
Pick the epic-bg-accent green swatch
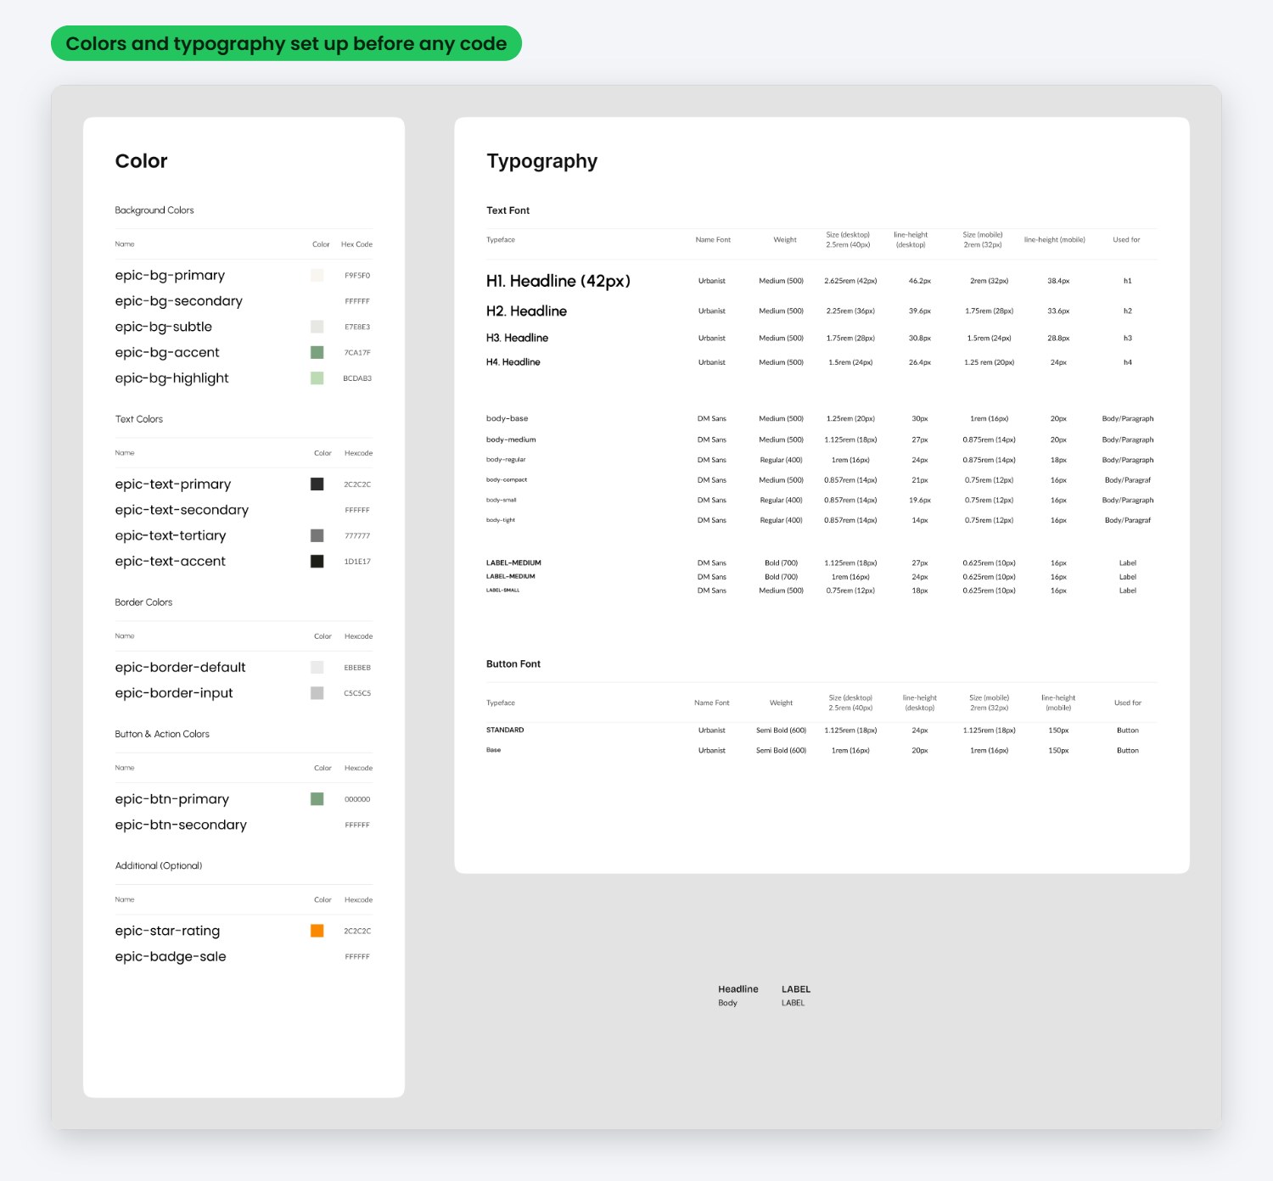pos(317,352)
